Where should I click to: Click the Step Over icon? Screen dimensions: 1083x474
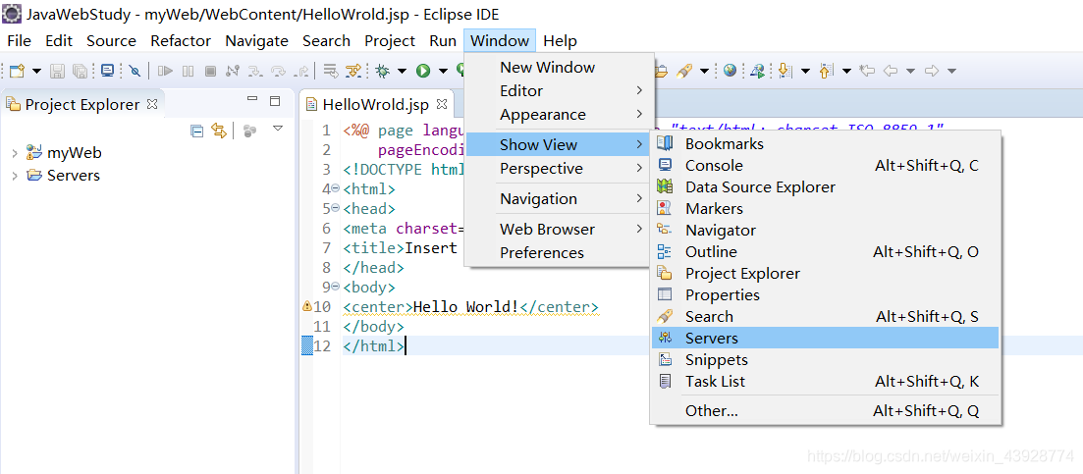pos(278,71)
